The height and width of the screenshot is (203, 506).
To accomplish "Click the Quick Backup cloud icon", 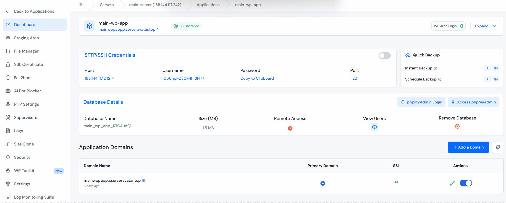I will click(408, 55).
